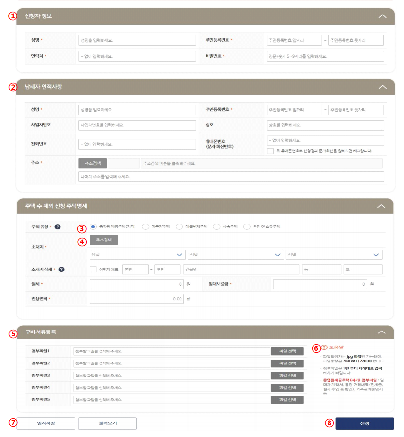This screenshot has height=437, width=404.
Task: Collapse the 구비서류등록 section chevron
Action: pos(381,332)
